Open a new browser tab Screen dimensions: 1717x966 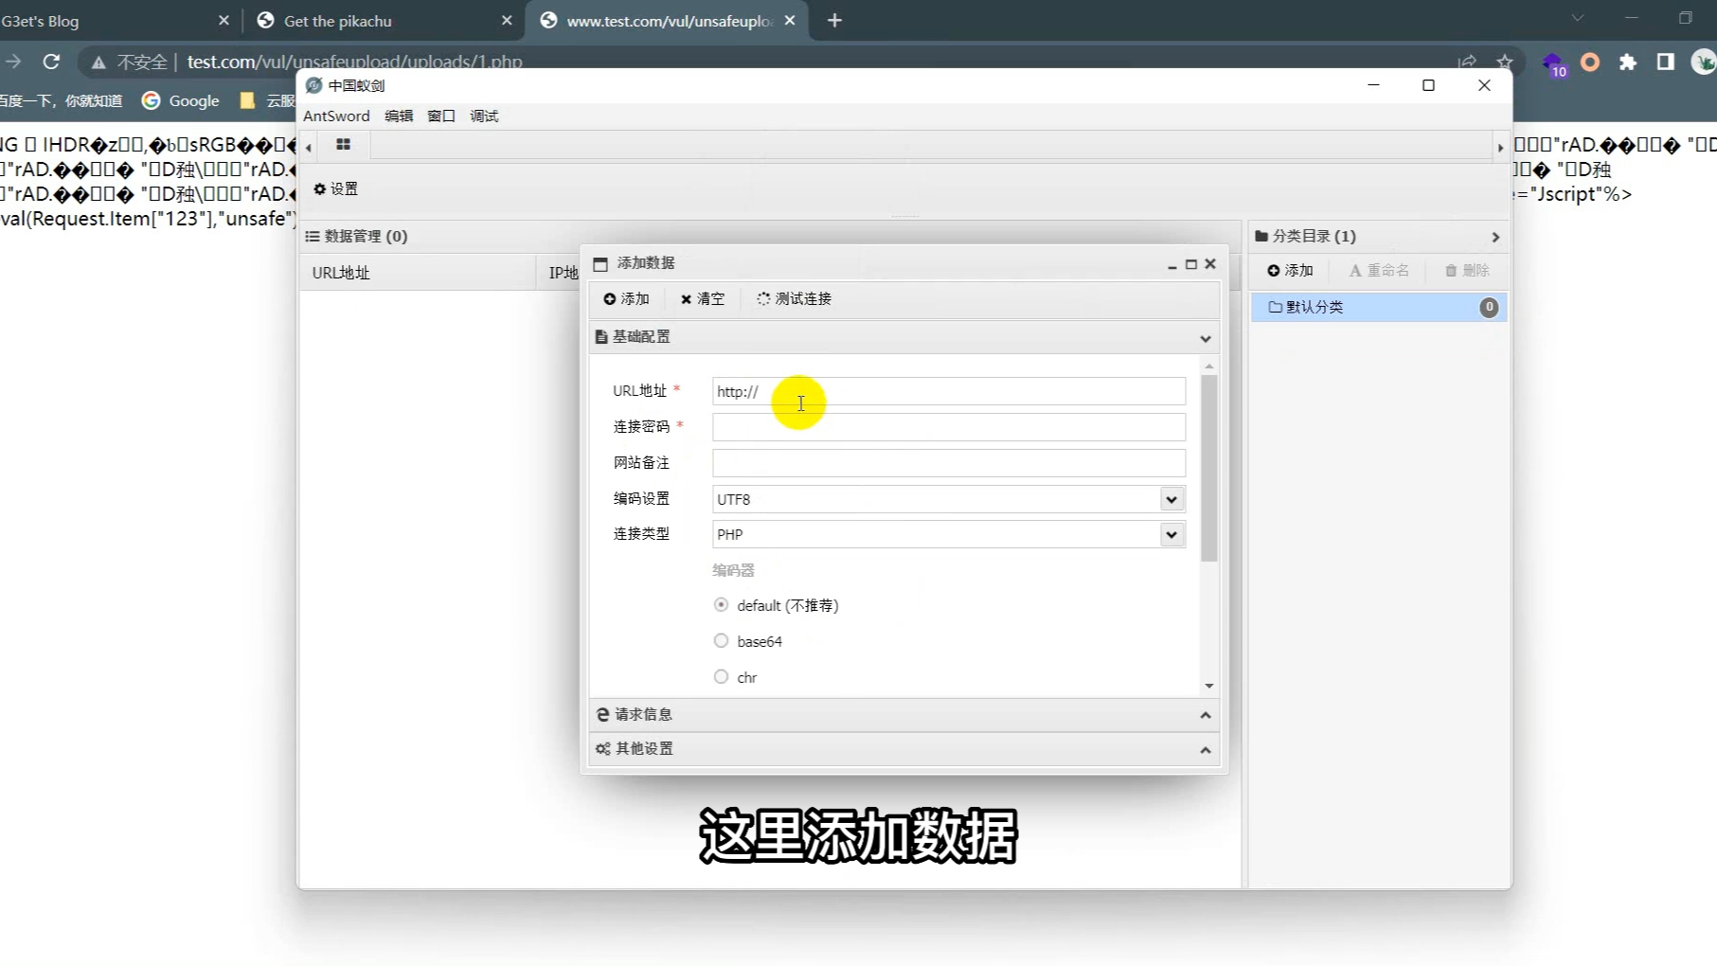834,20
